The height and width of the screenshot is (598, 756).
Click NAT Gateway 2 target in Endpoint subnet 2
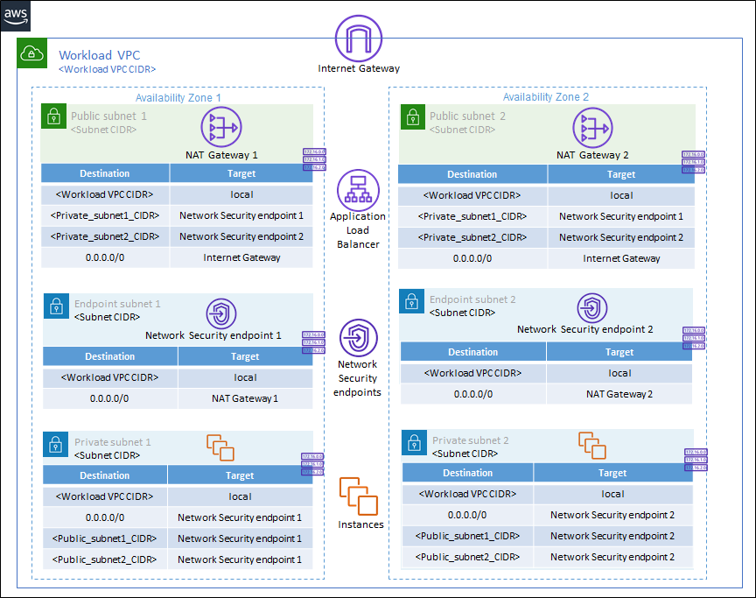coord(619,394)
